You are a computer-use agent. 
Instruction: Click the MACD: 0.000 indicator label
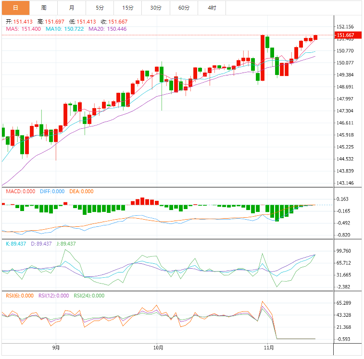[20, 191]
